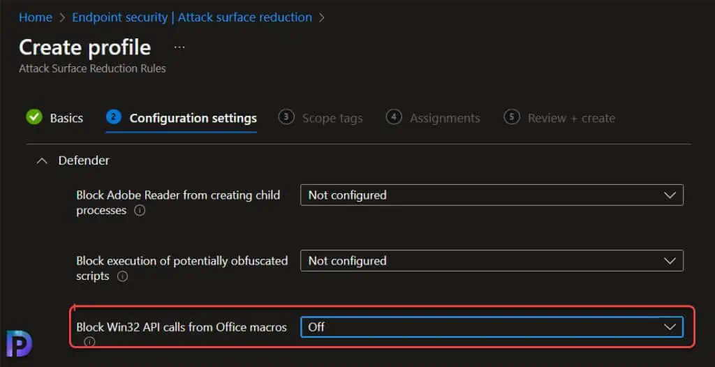Open the Home breadcrumb link

[35, 17]
